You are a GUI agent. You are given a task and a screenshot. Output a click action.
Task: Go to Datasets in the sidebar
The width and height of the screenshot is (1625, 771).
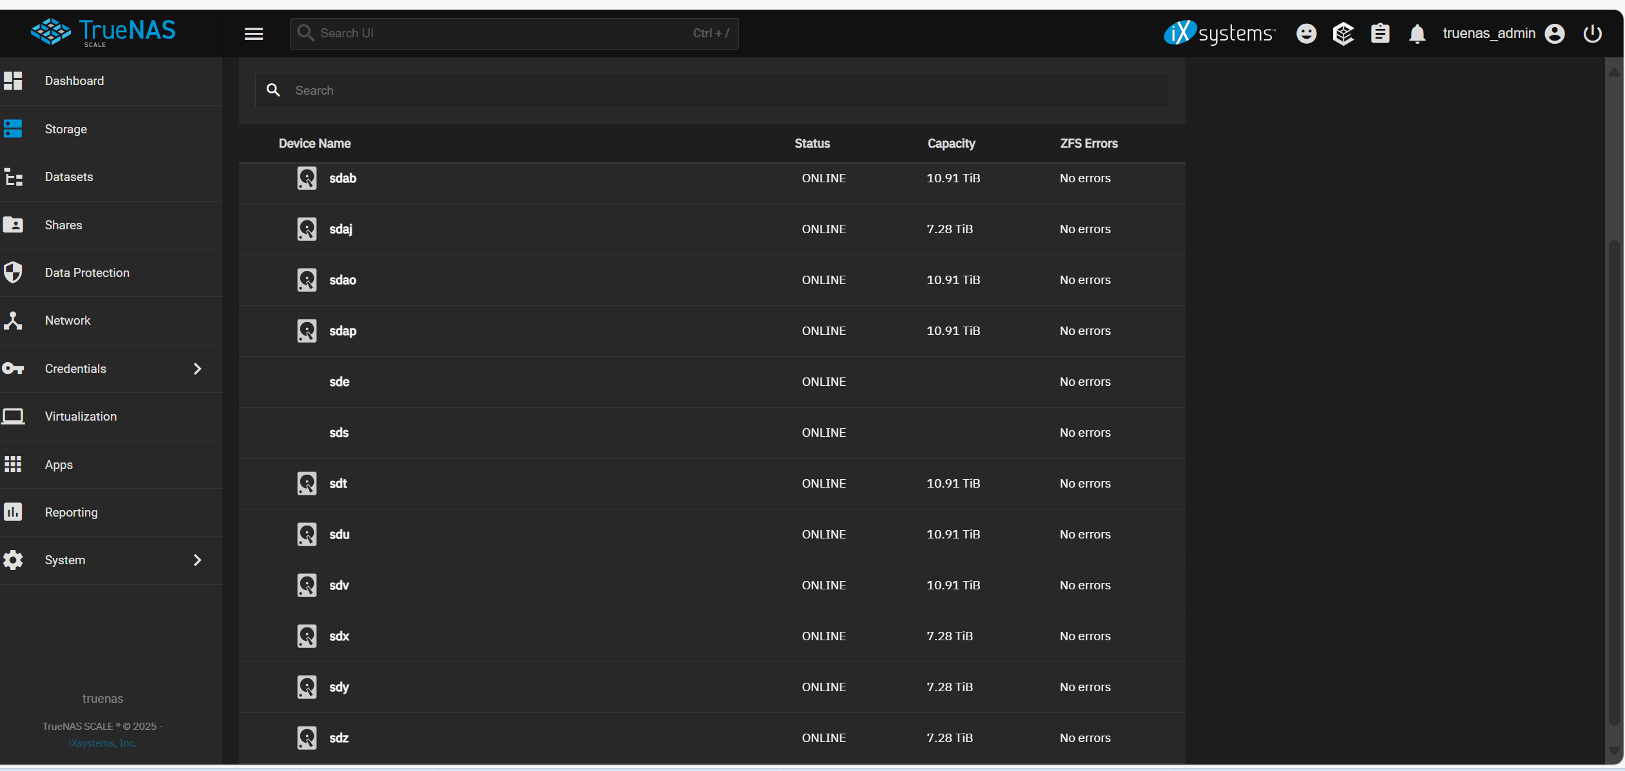[69, 176]
